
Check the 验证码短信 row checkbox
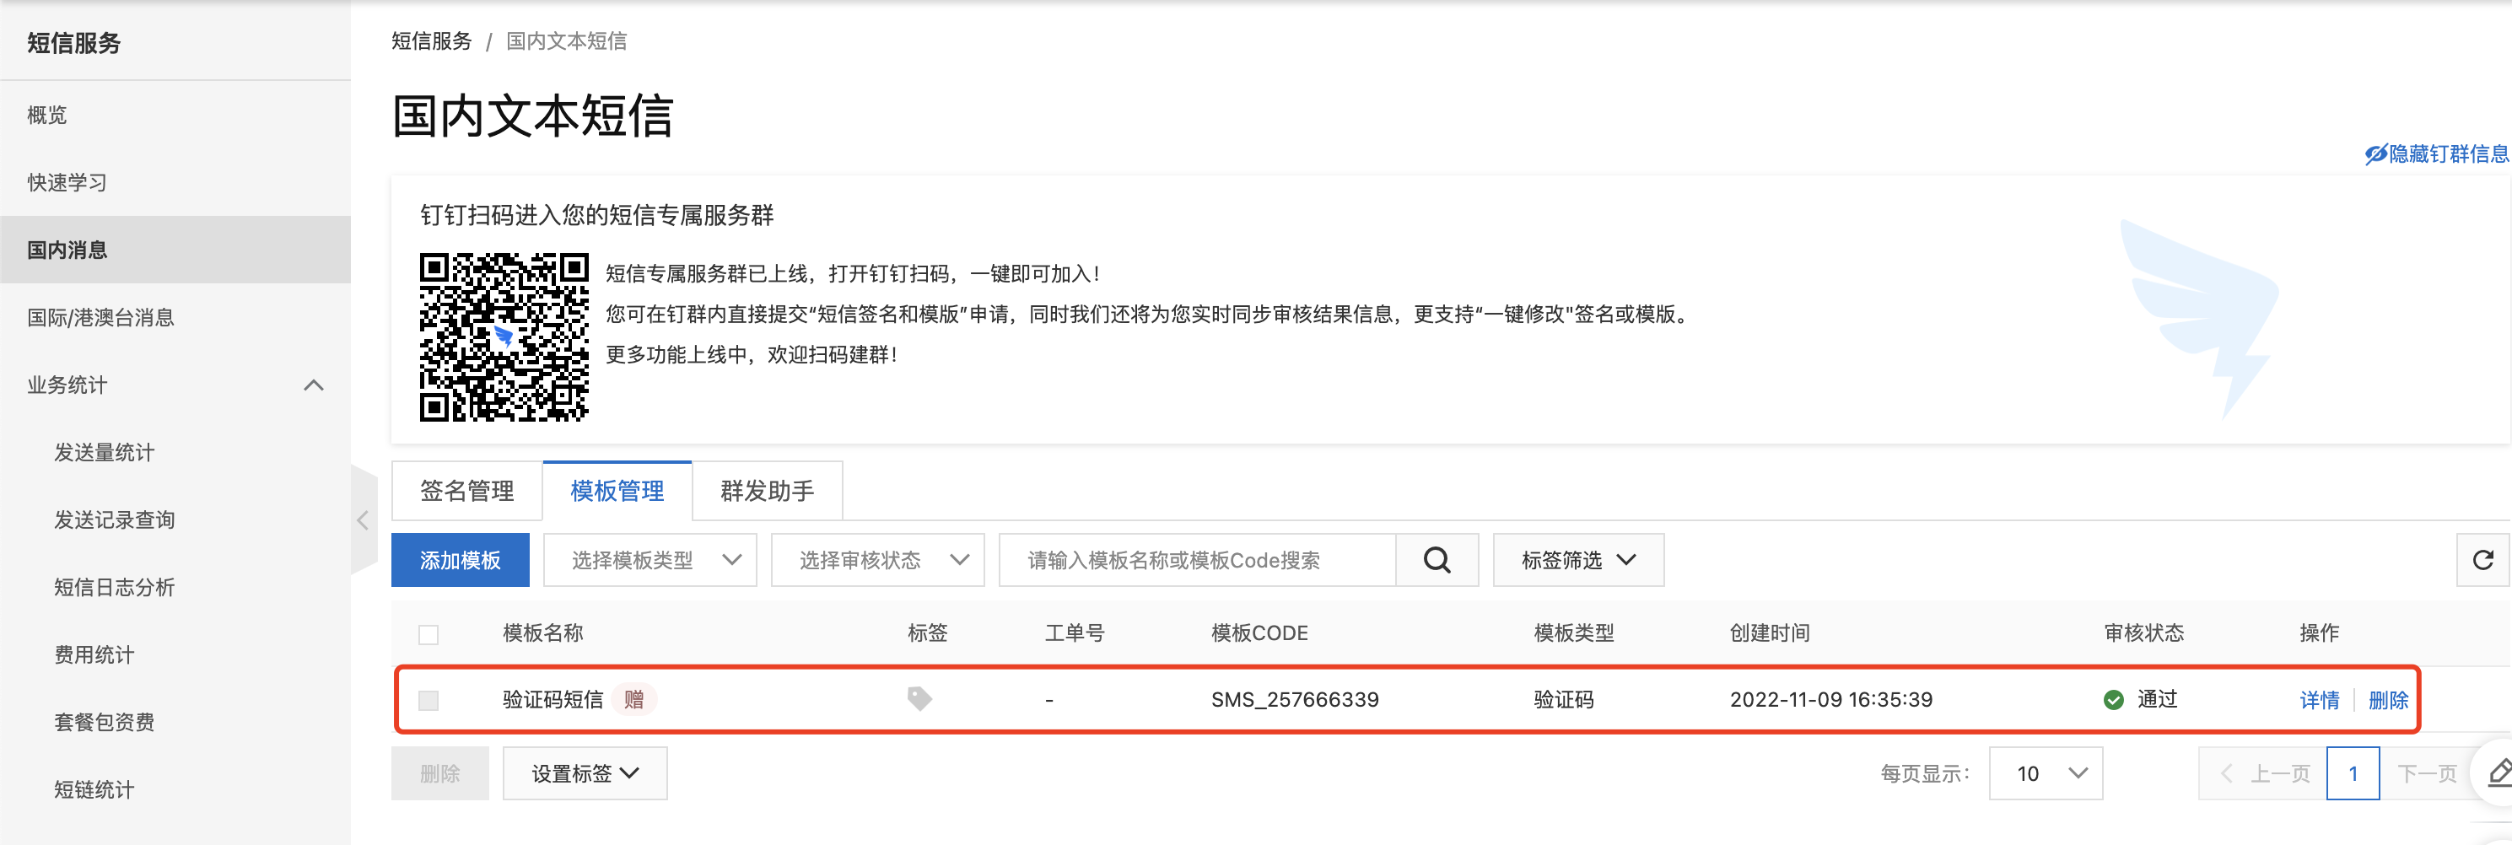point(429,700)
